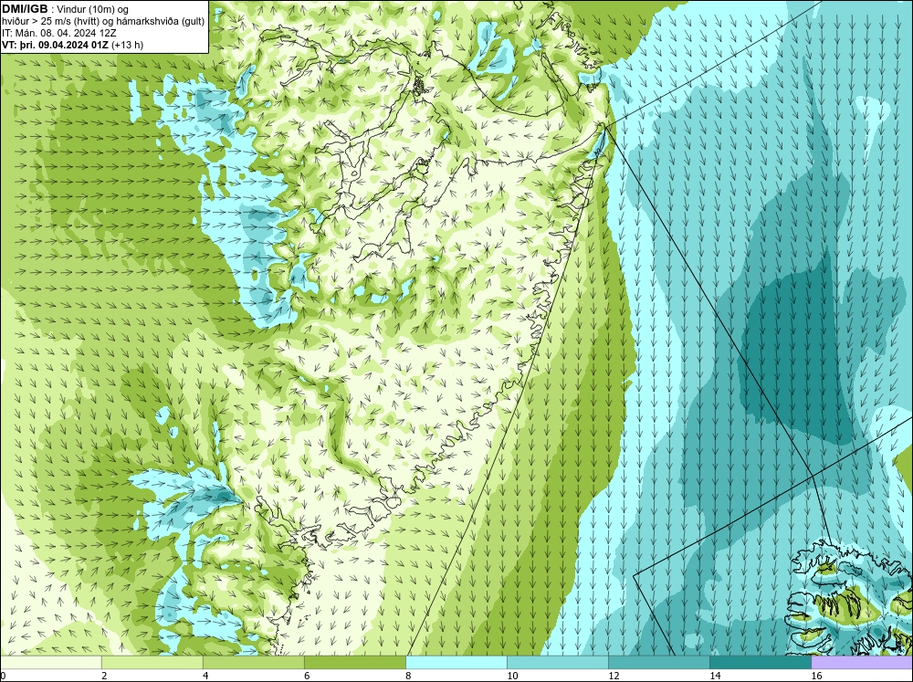This screenshot has height=682, width=913.
Task: Click the 2–4 m/s light green legend swatch
Action: pos(152,662)
